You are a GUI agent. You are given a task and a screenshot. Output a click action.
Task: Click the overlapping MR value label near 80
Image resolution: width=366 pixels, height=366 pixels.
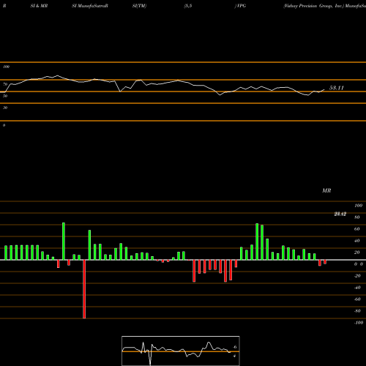coord(340,214)
